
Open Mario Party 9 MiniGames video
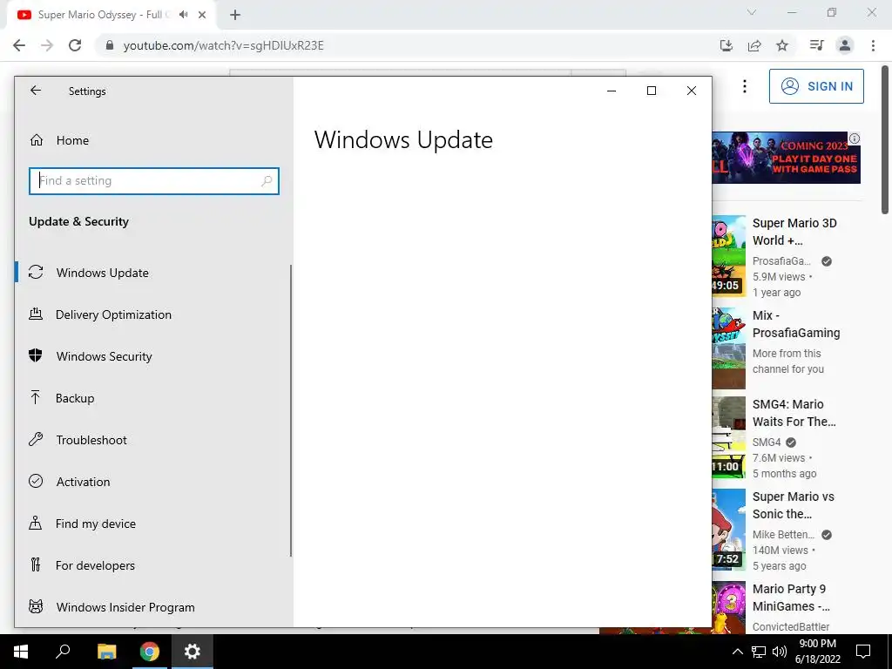point(791,598)
